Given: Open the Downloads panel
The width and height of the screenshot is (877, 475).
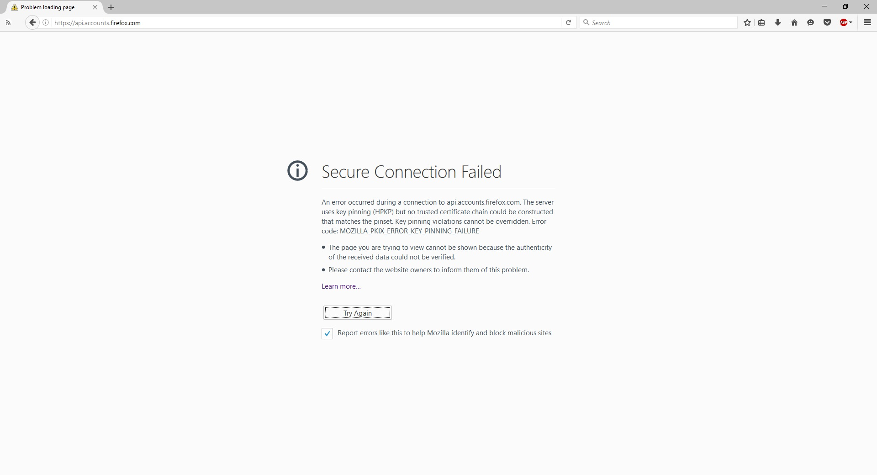Looking at the screenshot, I should pyautogui.click(x=778, y=22).
